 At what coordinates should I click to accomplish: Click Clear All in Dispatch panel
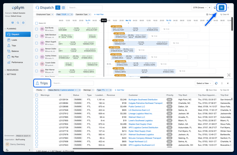point(225,14)
